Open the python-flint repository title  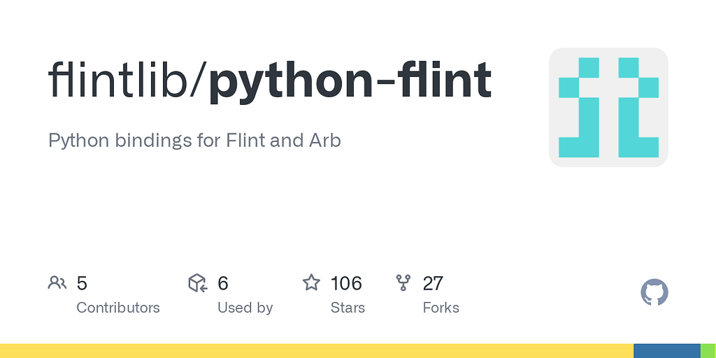pos(350,83)
